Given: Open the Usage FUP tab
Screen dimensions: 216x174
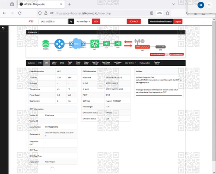Looking at the screenshot, I should 86,63.
